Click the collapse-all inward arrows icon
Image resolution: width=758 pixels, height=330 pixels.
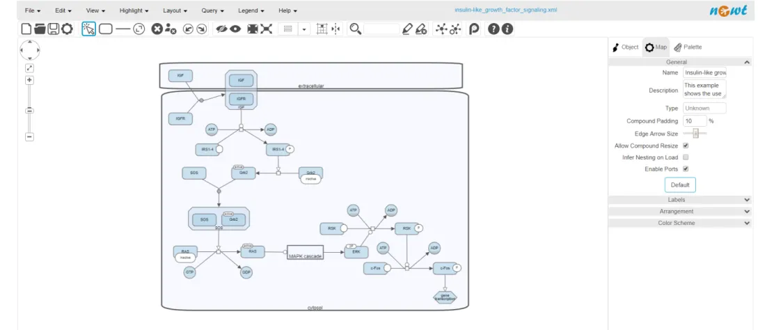click(253, 29)
